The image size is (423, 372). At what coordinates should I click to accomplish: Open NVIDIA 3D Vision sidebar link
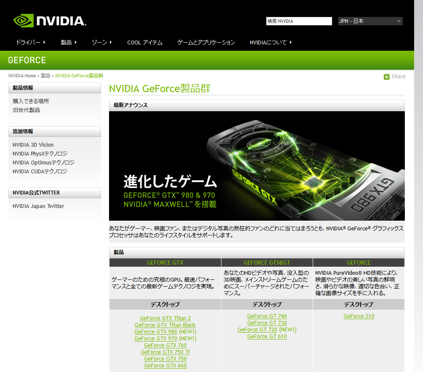33,145
